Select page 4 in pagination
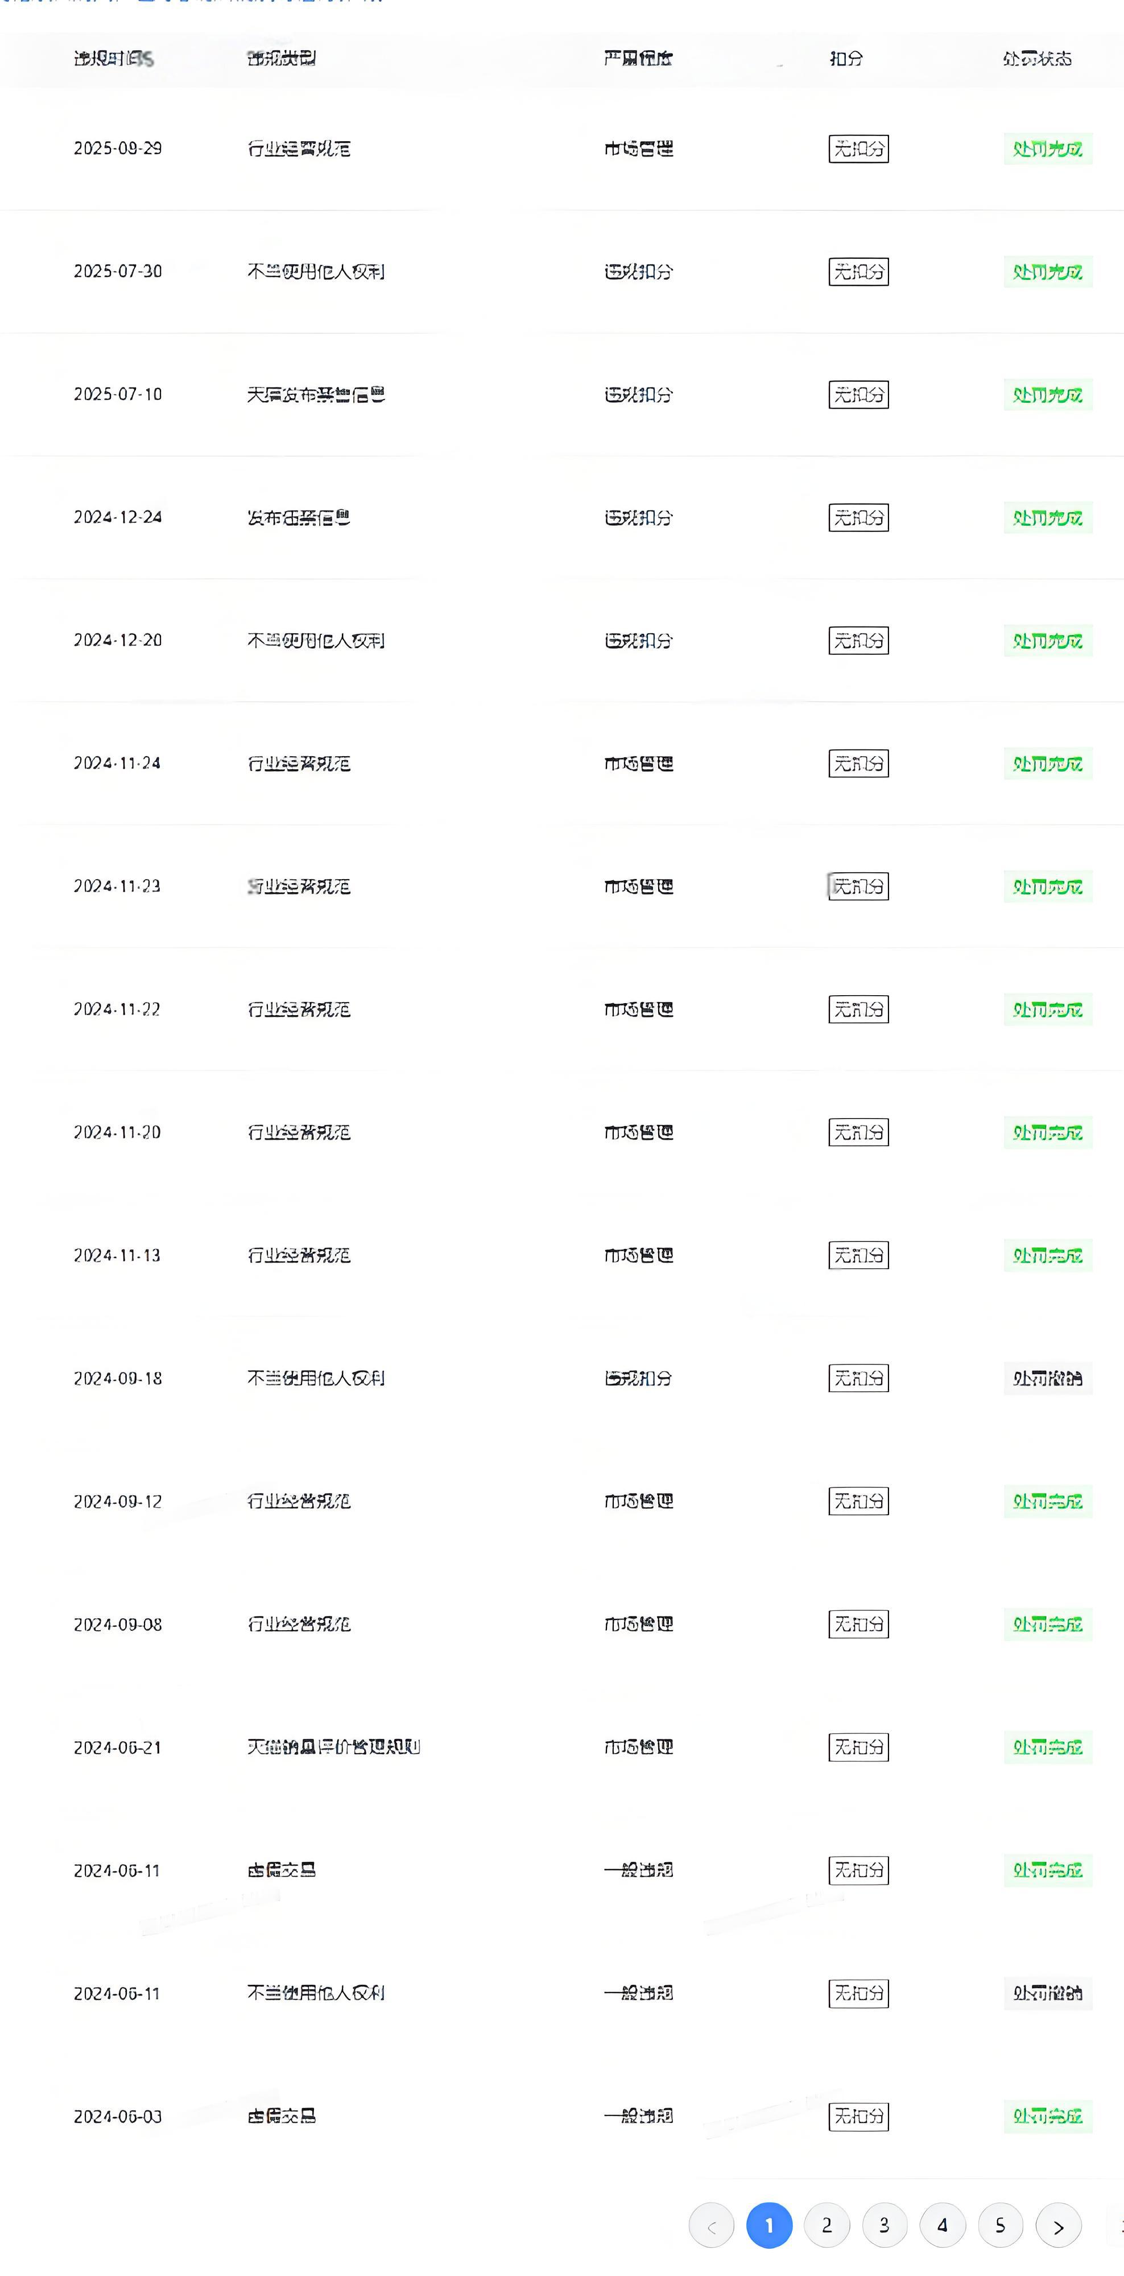This screenshot has width=1124, height=2276. 942,2225
